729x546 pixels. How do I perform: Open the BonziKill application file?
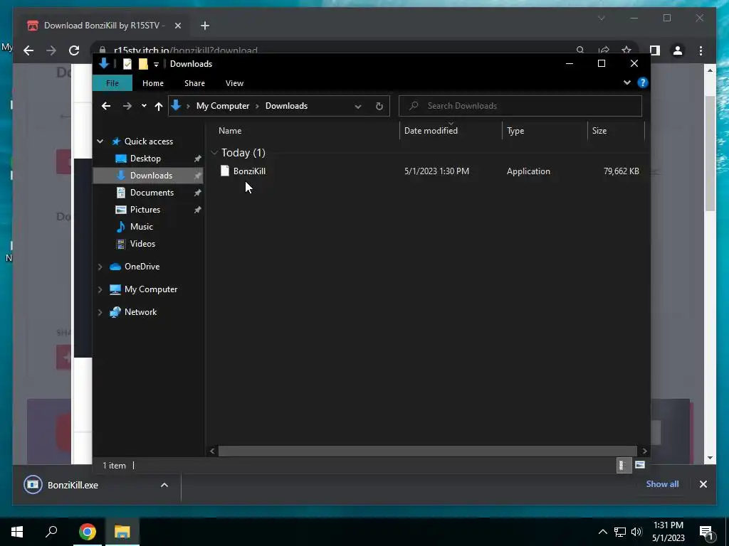tap(249, 171)
